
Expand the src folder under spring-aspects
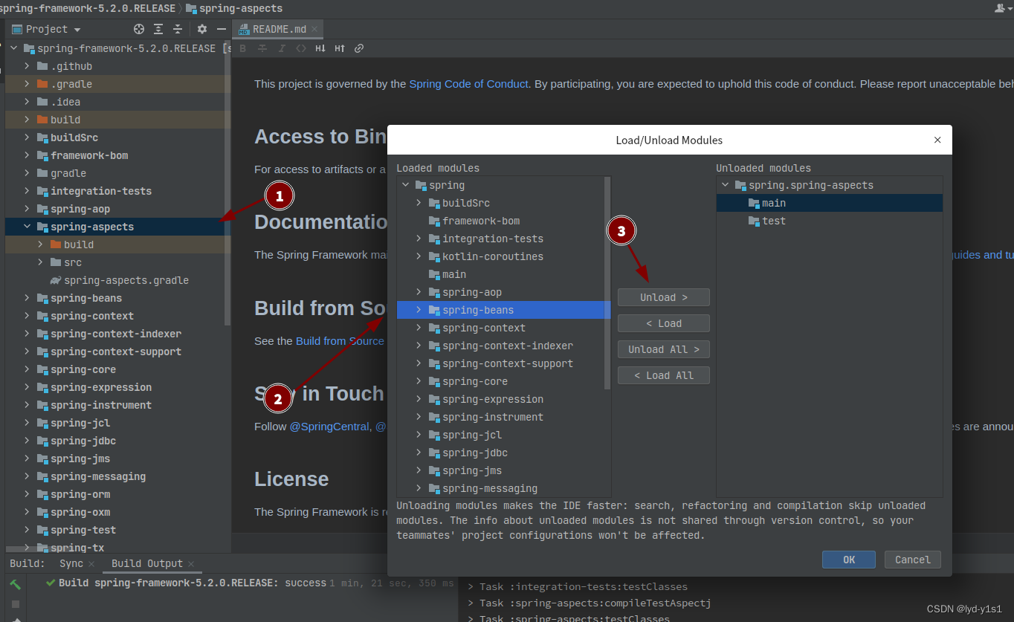click(40, 262)
